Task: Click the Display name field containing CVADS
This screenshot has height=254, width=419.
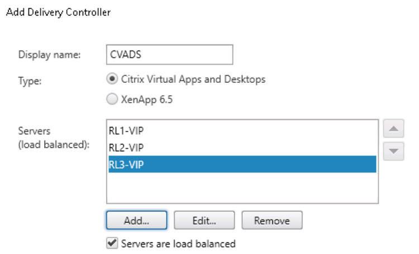Action: (x=169, y=55)
